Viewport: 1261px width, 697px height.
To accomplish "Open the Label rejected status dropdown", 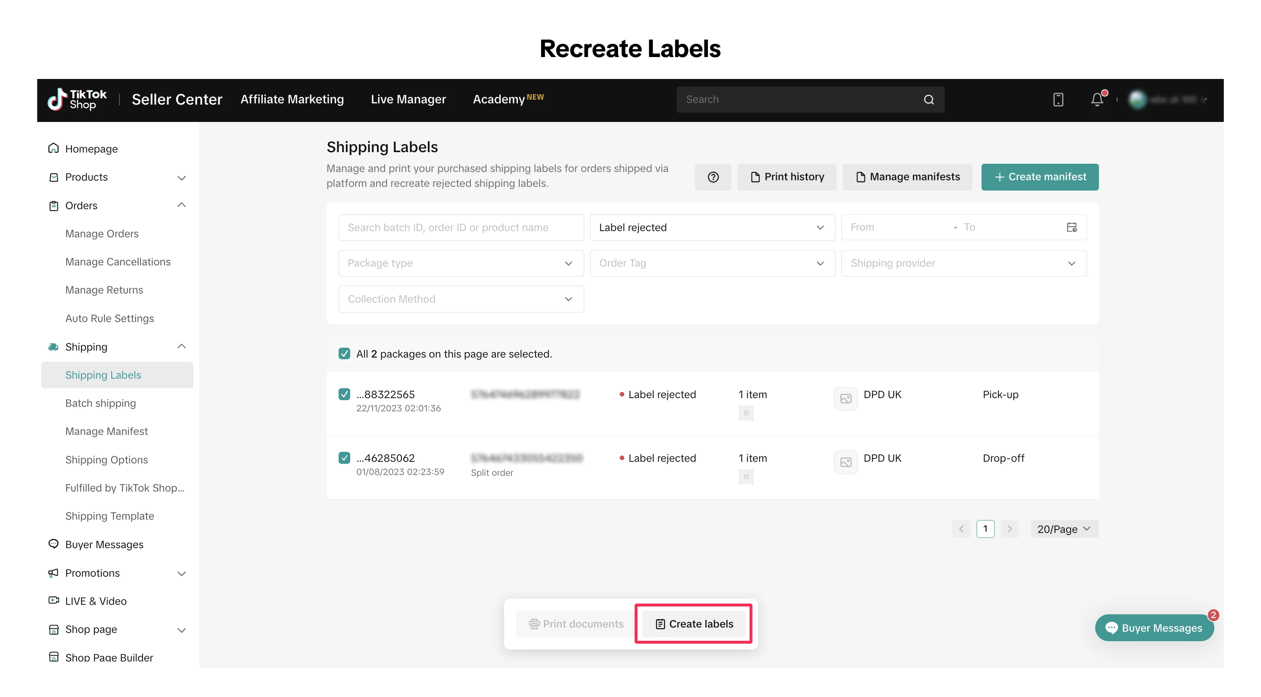I will click(x=712, y=228).
